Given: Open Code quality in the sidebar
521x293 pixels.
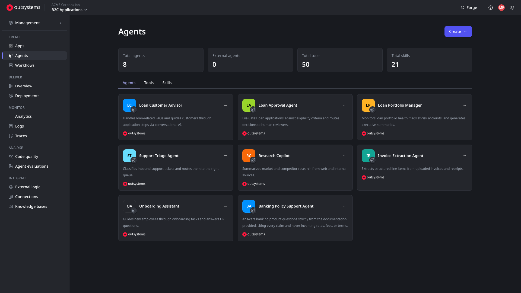Looking at the screenshot, I should pos(35,157).
